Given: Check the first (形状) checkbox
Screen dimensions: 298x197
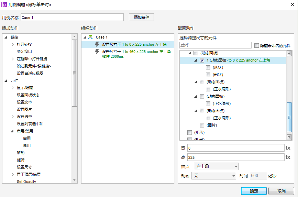Looking at the screenshot, I should click(x=208, y=67).
